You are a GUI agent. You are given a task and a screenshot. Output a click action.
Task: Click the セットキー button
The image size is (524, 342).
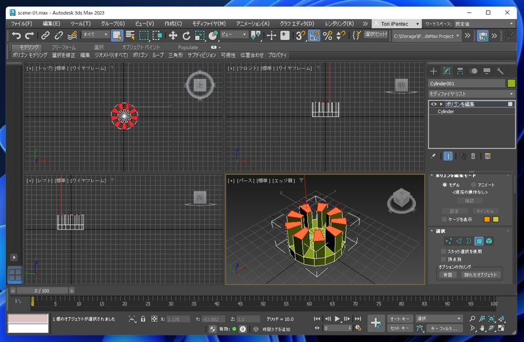(400, 328)
